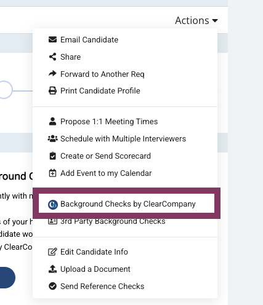Click the dark blue button at bottom left
Viewport: 263px width, 305px height.
pyautogui.click(x=7, y=277)
